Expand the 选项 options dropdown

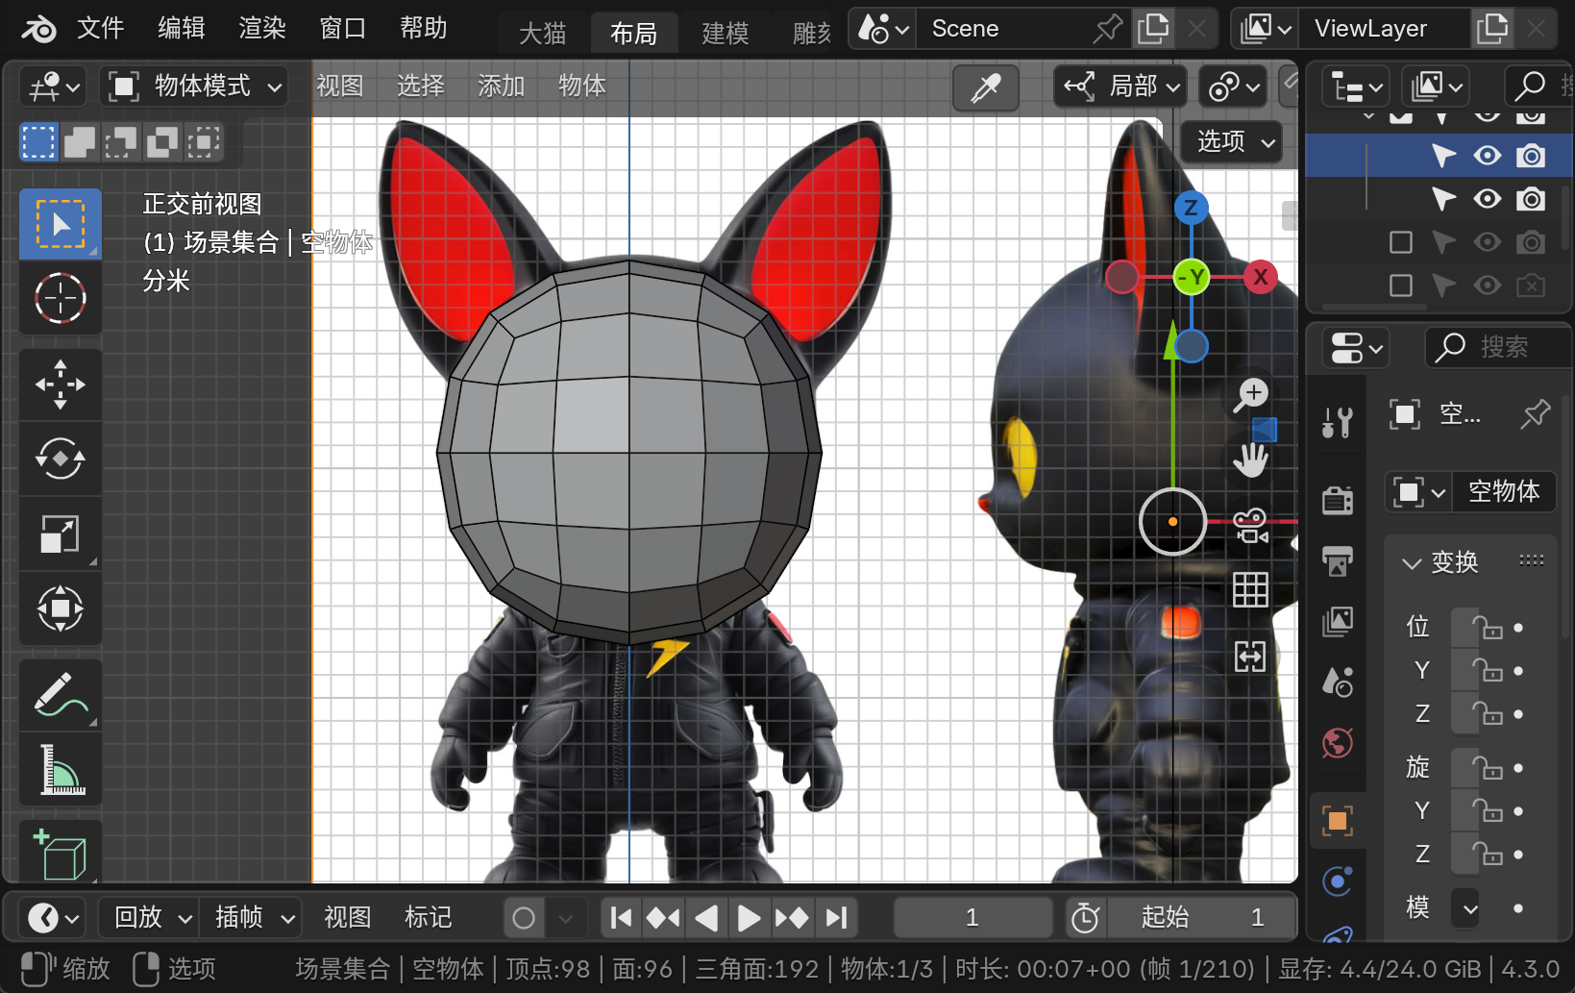pyautogui.click(x=1234, y=142)
